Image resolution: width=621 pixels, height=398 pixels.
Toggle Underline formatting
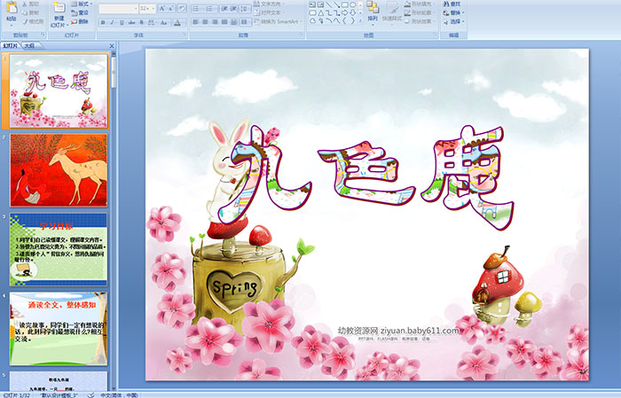[122, 22]
